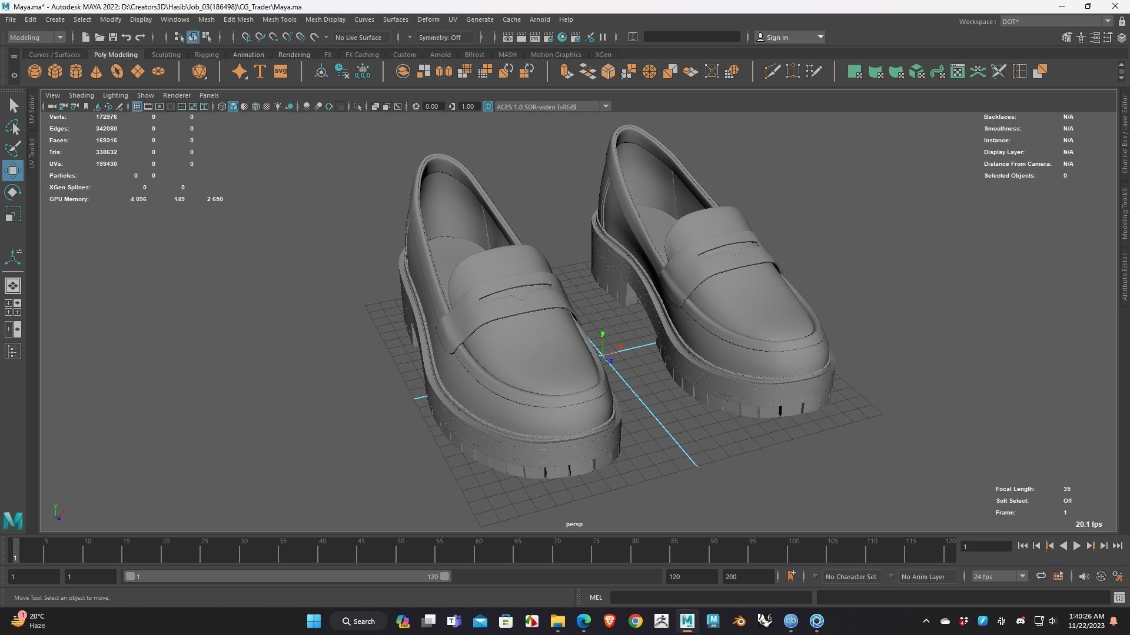Create a polygon cube from shelf
The width and height of the screenshot is (1130, 635).
(55, 72)
